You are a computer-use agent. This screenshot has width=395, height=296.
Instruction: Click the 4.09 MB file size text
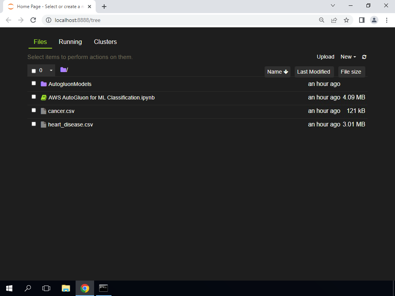[354, 98]
